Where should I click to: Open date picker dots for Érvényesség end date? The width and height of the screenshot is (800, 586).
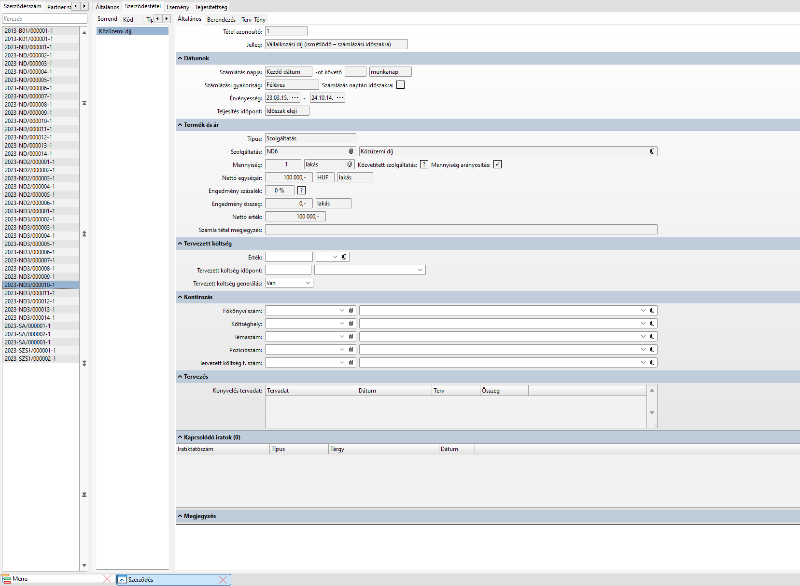point(340,98)
